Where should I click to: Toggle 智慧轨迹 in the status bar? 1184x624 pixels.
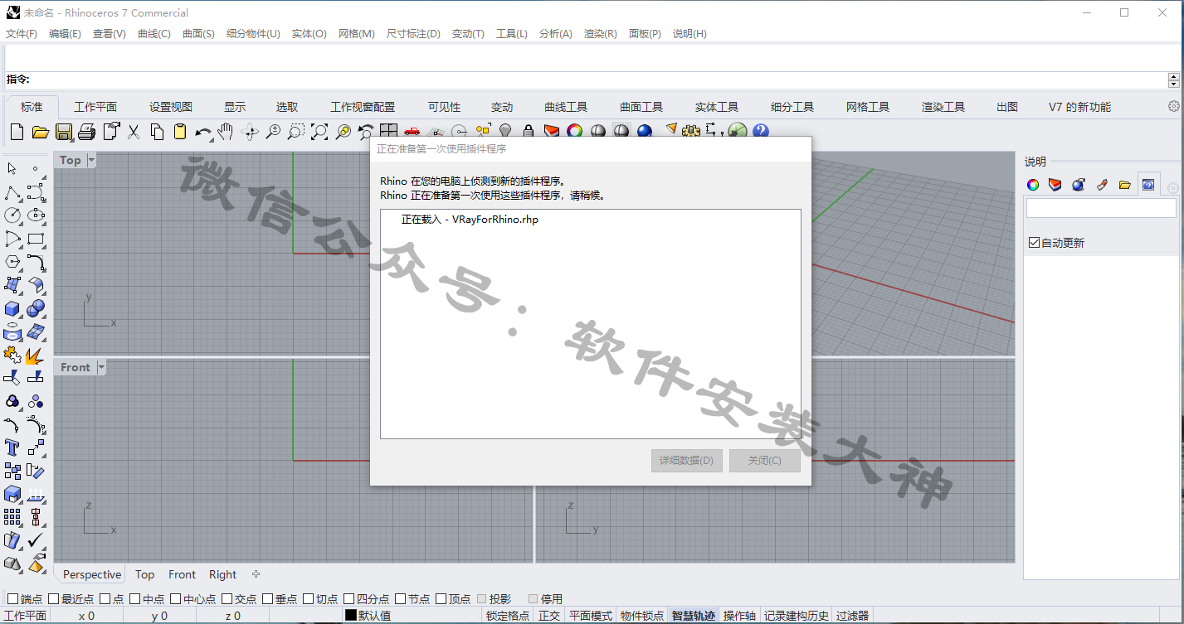(694, 616)
